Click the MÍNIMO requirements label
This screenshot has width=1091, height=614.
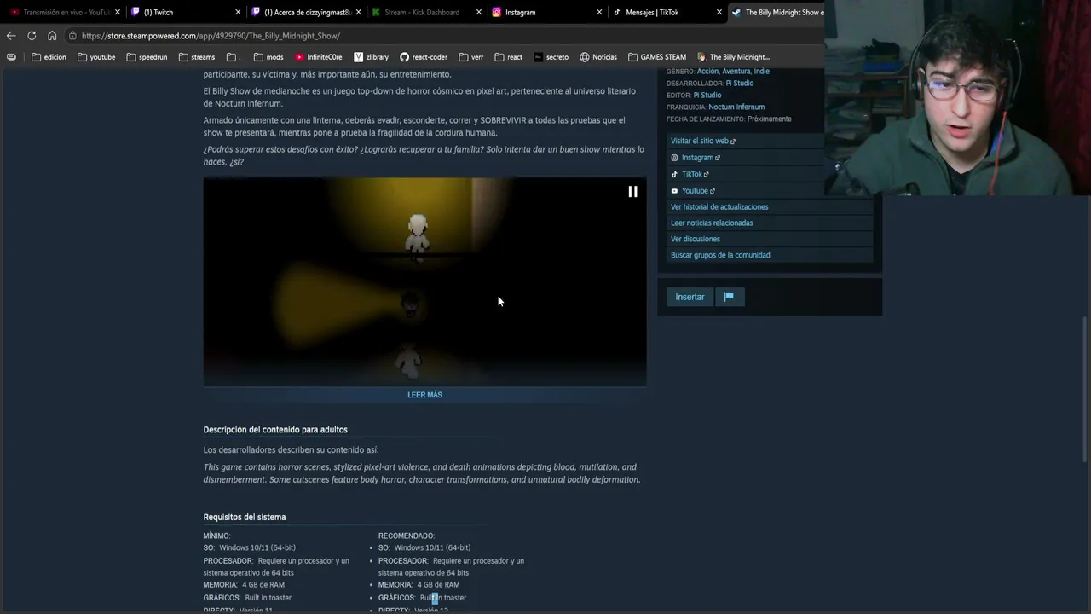click(216, 536)
